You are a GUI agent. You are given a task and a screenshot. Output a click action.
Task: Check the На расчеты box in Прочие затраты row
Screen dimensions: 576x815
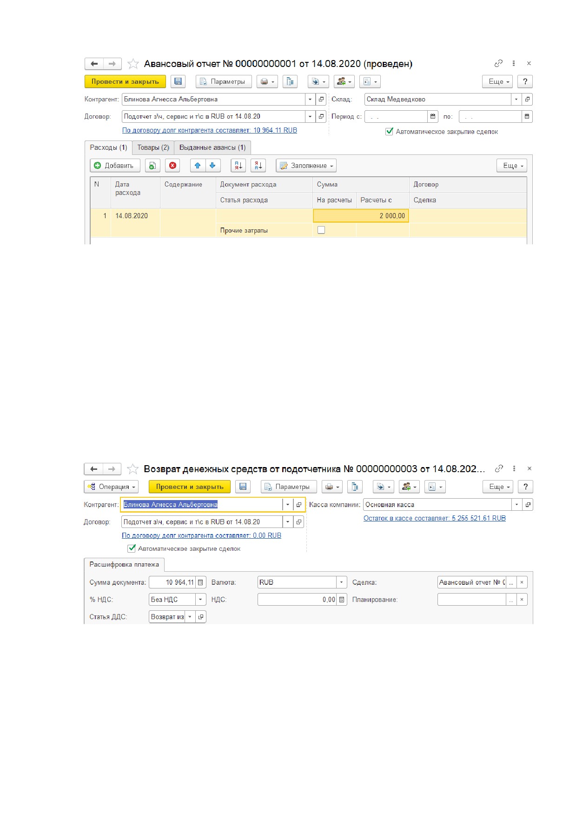click(321, 230)
